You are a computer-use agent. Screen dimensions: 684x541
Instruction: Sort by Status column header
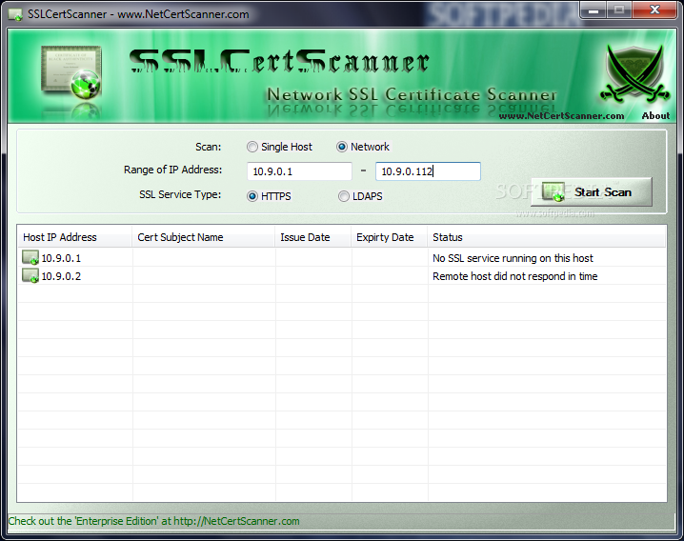tap(547, 237)
